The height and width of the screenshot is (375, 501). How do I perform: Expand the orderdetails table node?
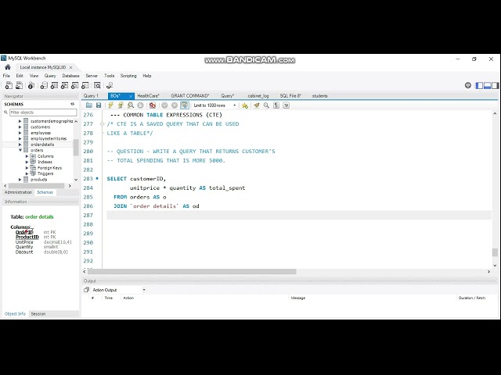(x=20, y=145)
